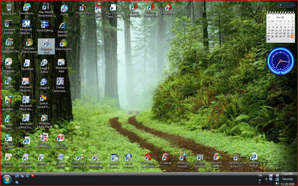The width and height of the screenshot is (298, 186).
Task: Launch Chess is Fun shortcut
Action: tap(83, 10)
